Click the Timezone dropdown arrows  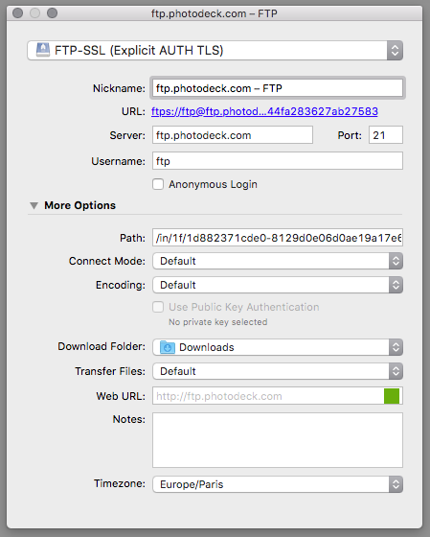[x=396, y=484]
